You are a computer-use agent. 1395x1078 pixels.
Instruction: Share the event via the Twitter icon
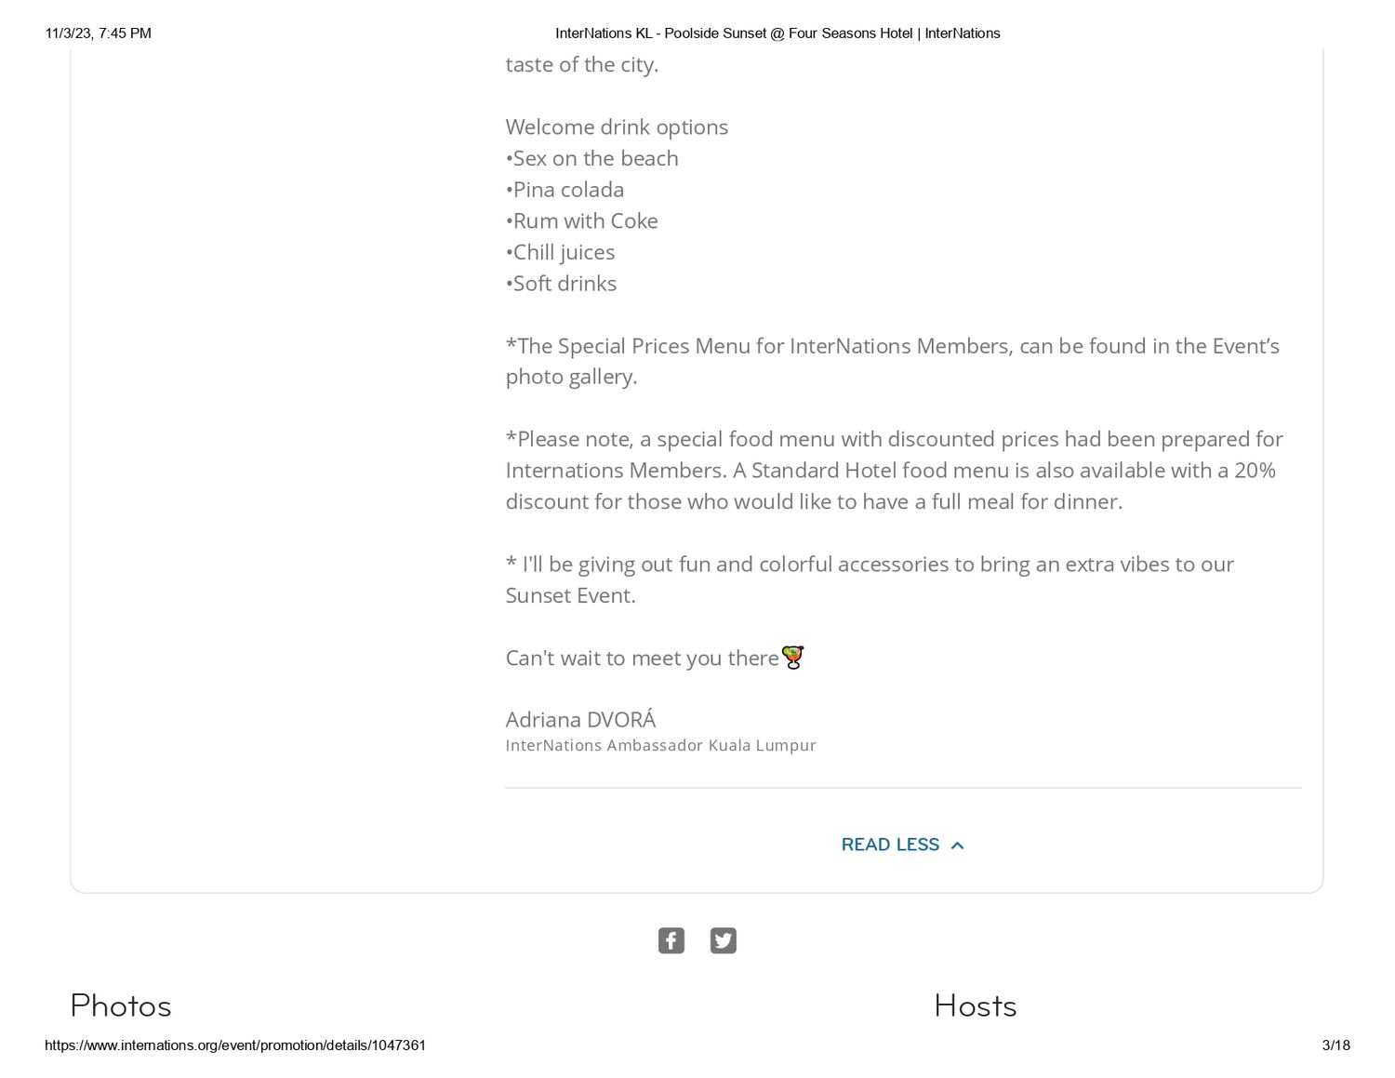pos(723,940)
